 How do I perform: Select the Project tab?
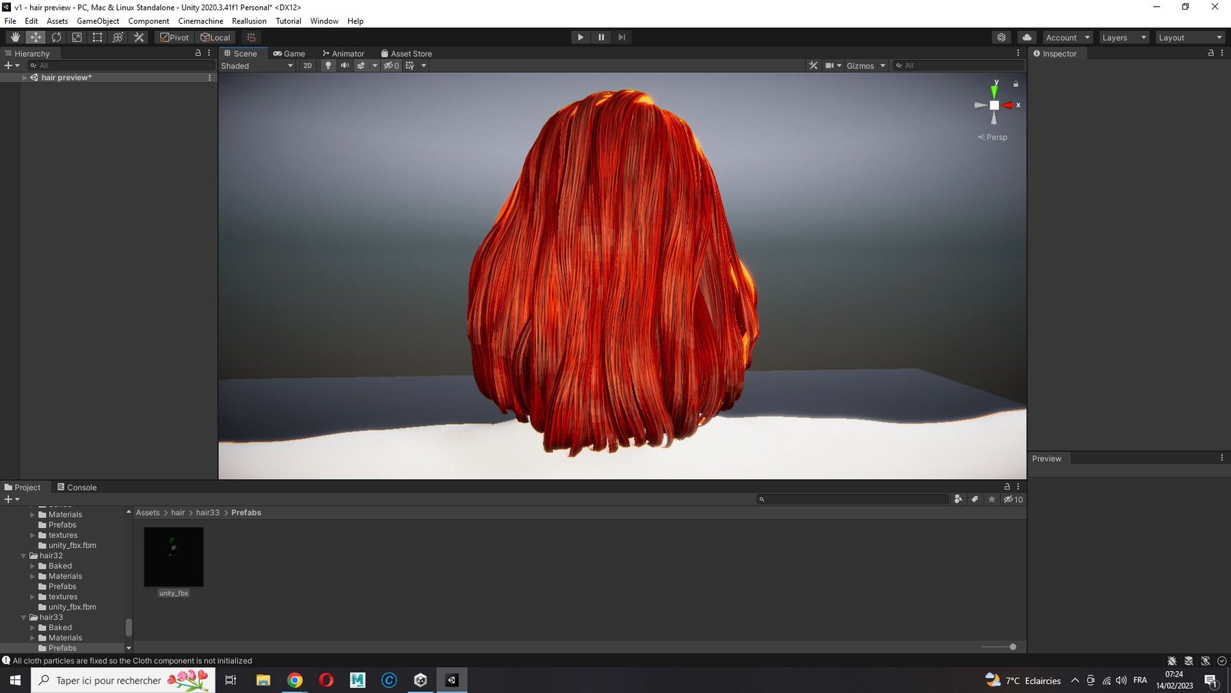pos(23,487)
